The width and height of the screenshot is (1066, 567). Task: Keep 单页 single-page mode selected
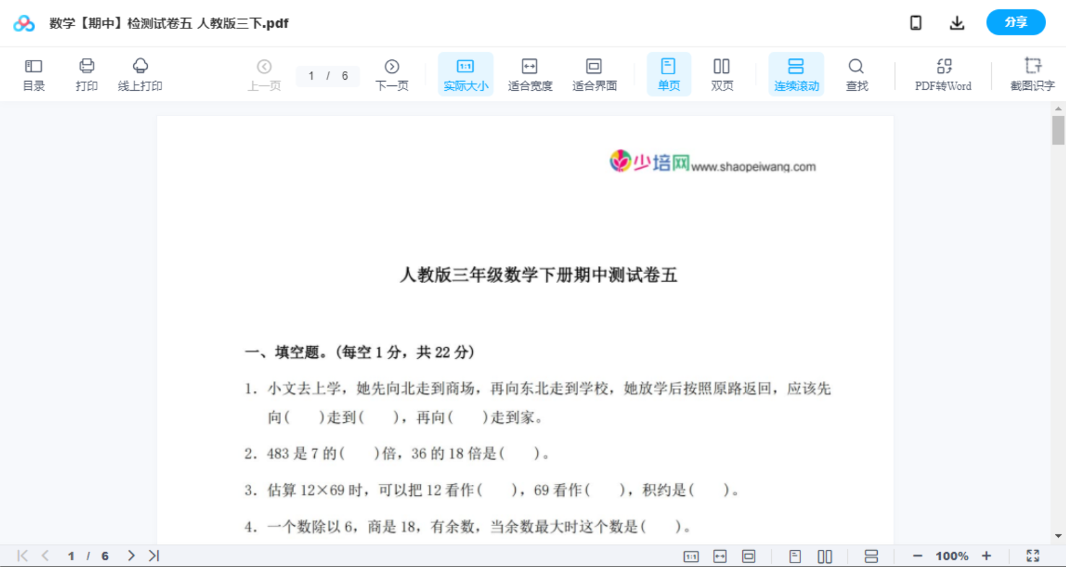[668, 74]
